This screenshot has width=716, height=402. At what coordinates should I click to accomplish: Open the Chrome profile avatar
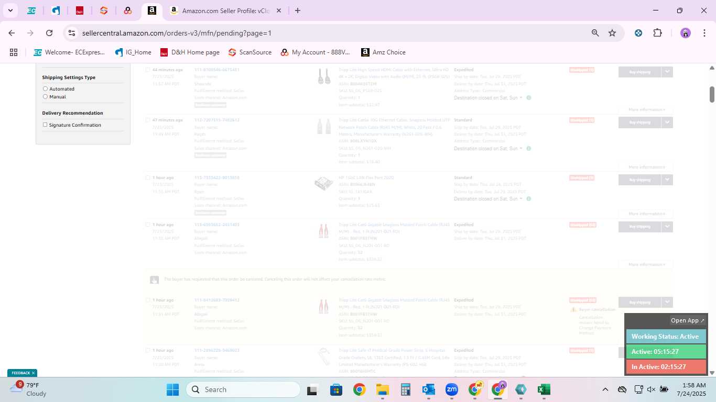(686, 33)
